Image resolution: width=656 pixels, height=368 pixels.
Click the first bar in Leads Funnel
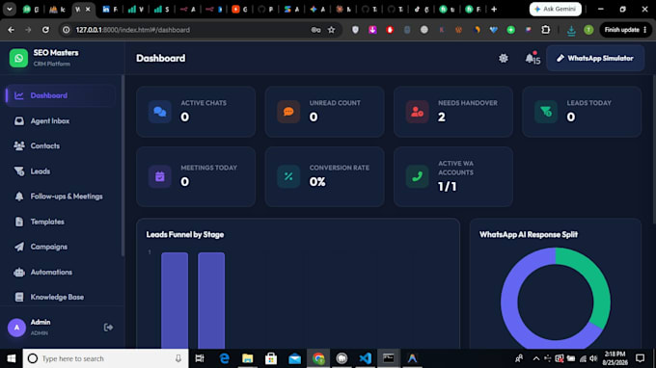[x=175, y=300]
